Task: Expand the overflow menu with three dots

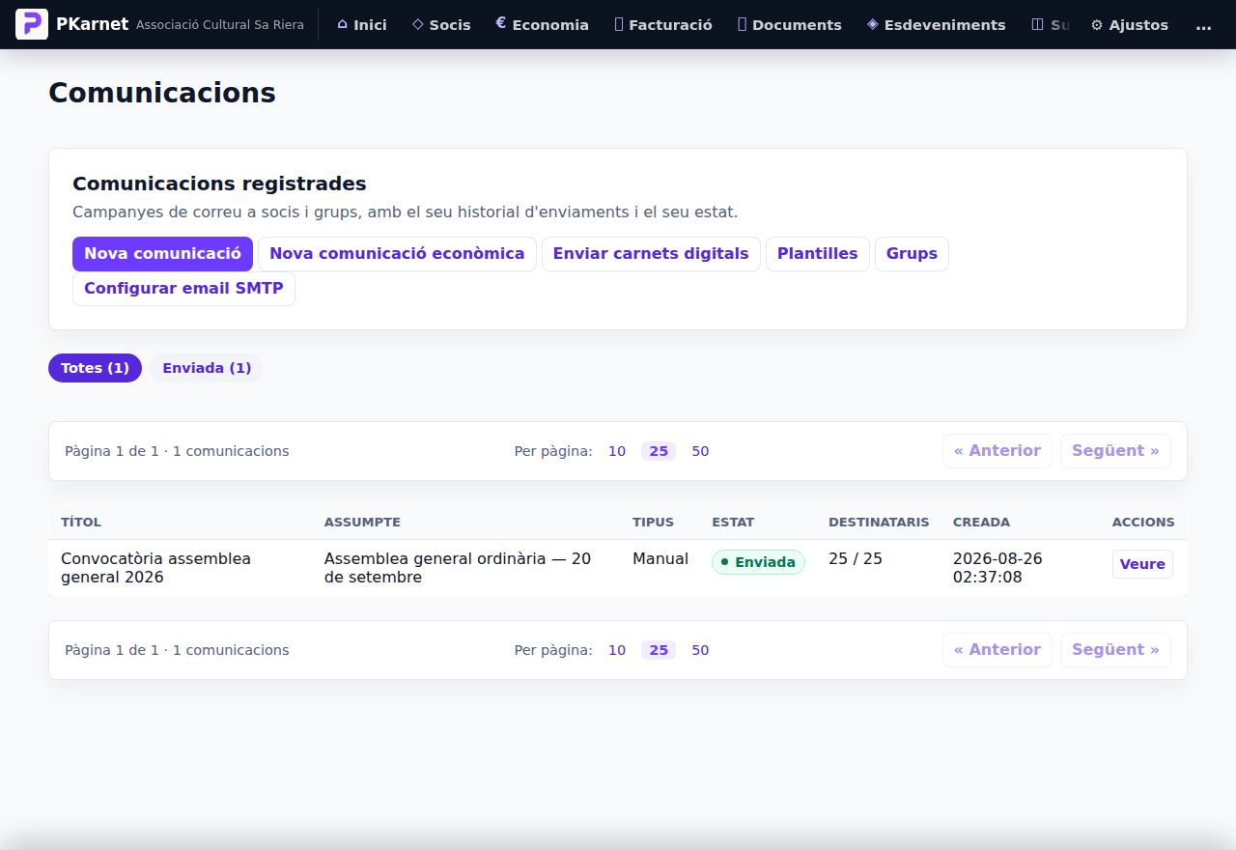Action: tap(1203, 25)
